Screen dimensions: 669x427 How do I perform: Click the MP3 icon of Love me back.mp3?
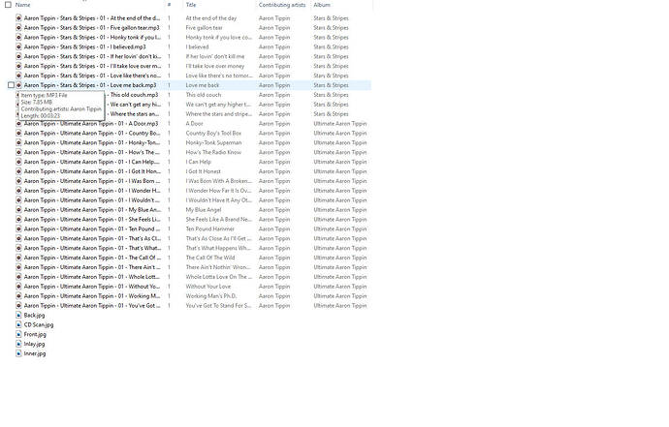coord(18,85)
